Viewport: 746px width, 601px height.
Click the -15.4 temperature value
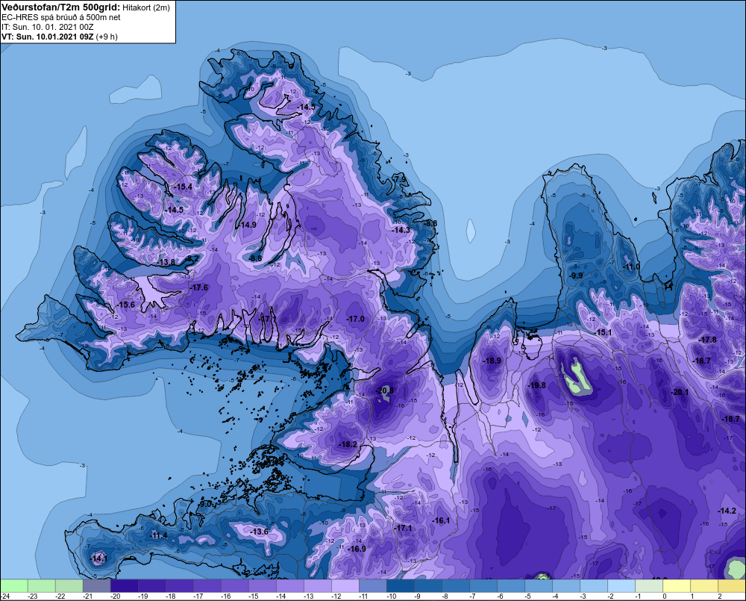point(184,187)
